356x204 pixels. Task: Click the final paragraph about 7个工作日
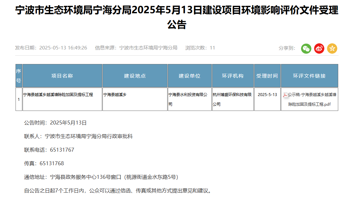coord(118,191)
